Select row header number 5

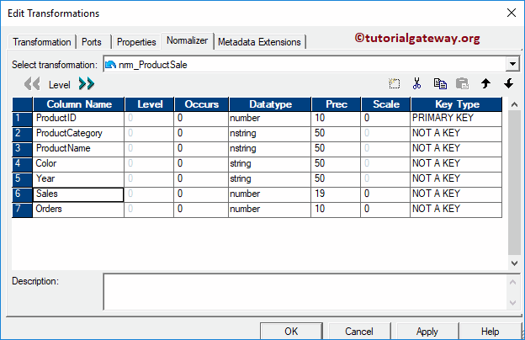(22, 179)
